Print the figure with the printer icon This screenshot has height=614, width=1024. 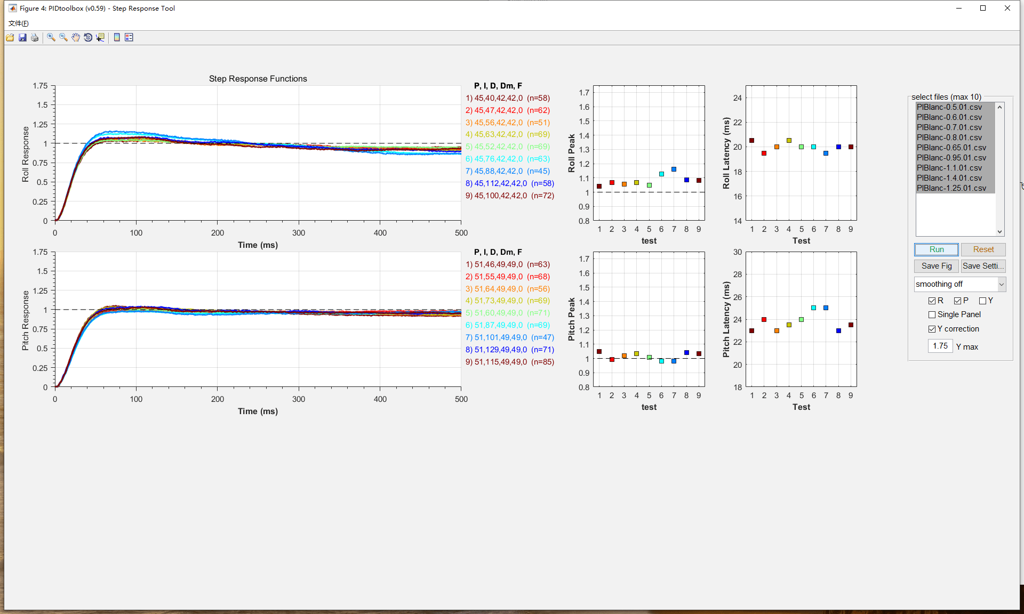coord(35,37)
